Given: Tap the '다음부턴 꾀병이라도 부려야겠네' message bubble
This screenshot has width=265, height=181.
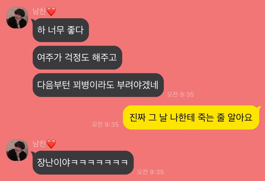Looking at the screenshot, I should click(x=98, y=85).
